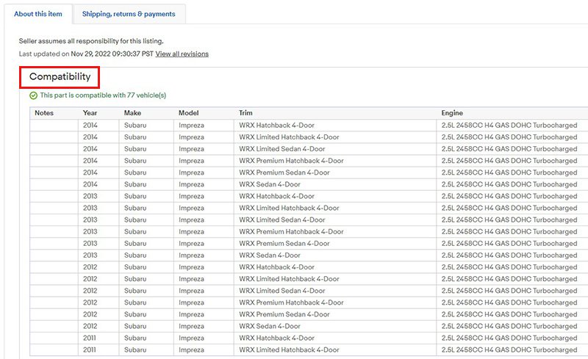Switch to Shipping, returns & payments tab
This screenshot has width=588, height=359.
(129, 14)
